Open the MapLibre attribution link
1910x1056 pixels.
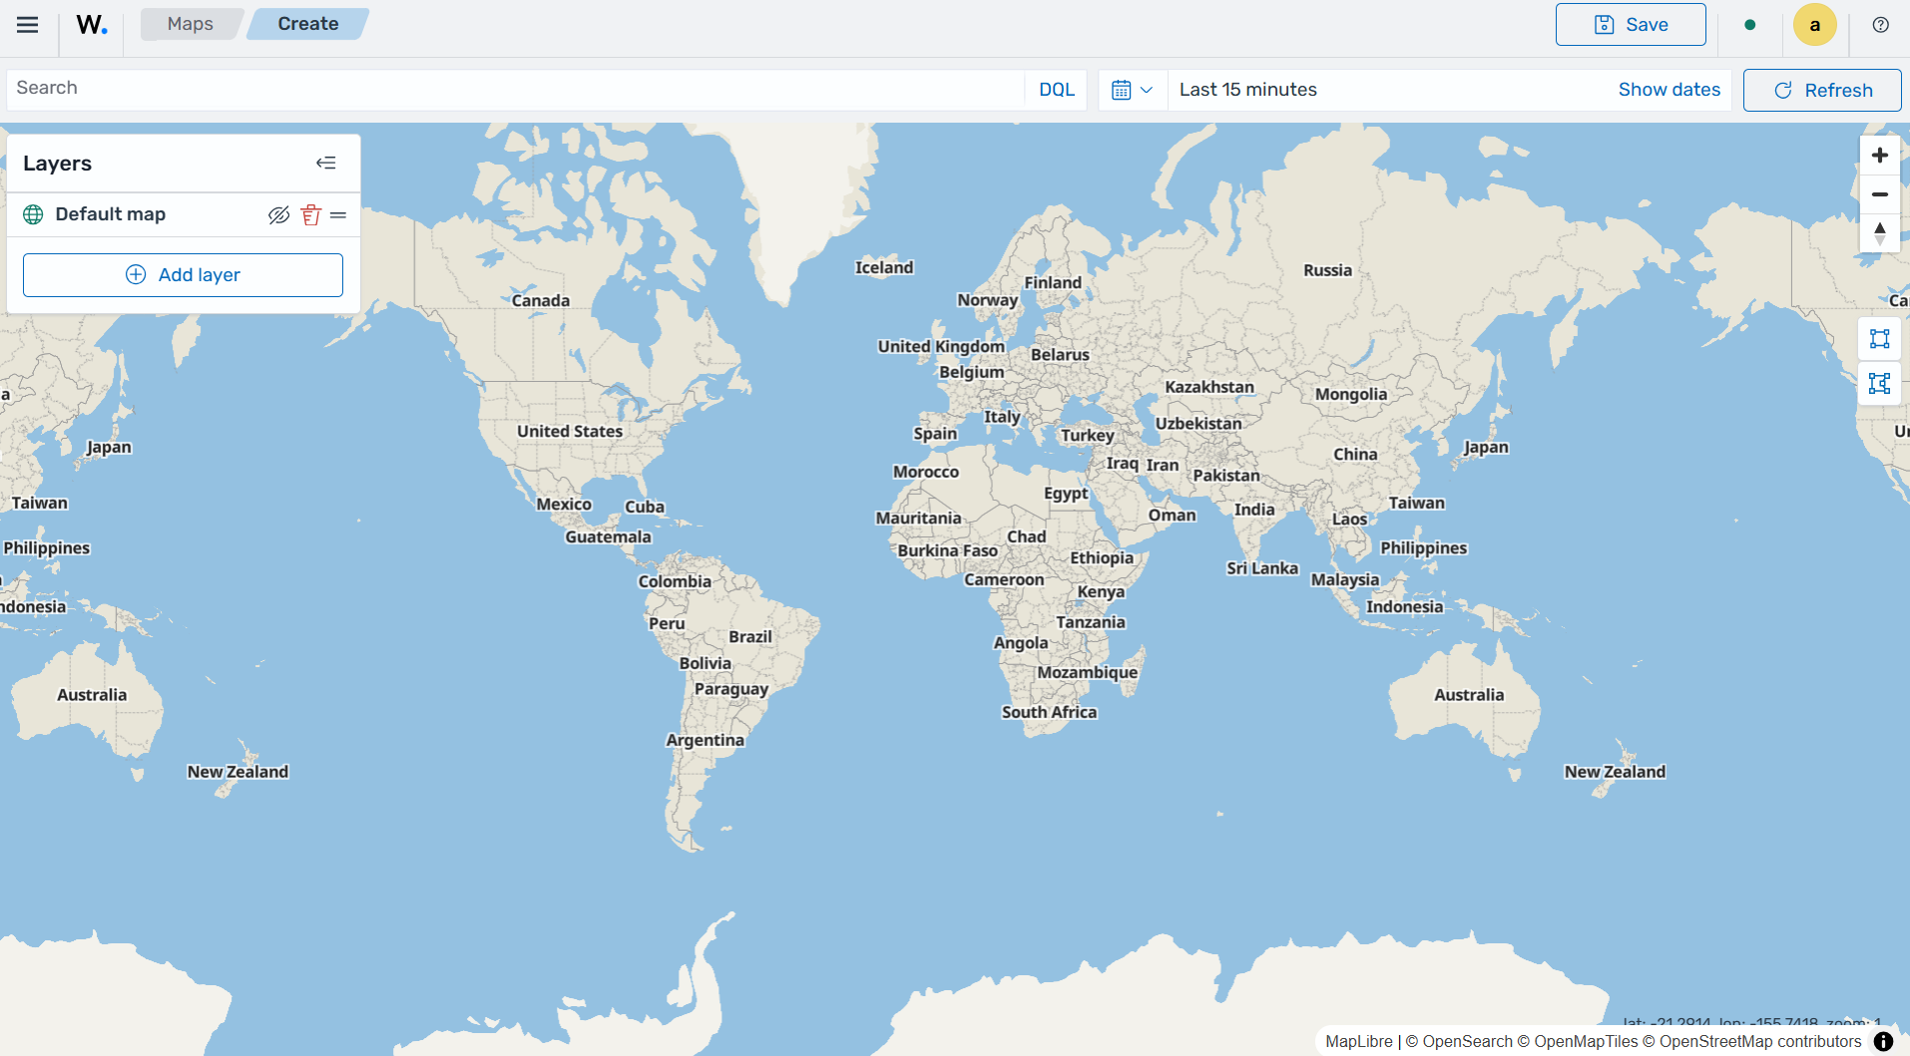point(1359,1041)
